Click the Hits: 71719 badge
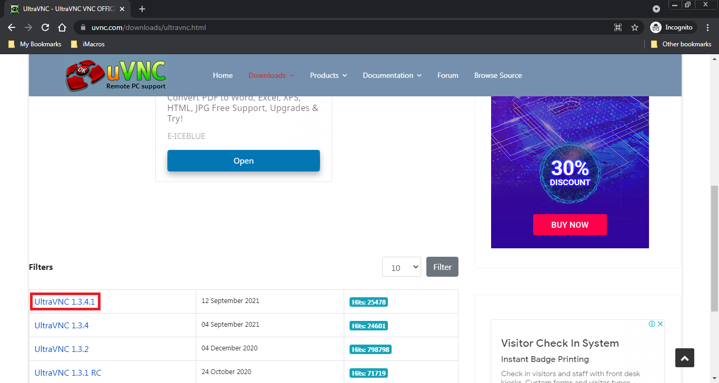Image resolution: width=719 pixels, height=383 pixels. (368, 373)
